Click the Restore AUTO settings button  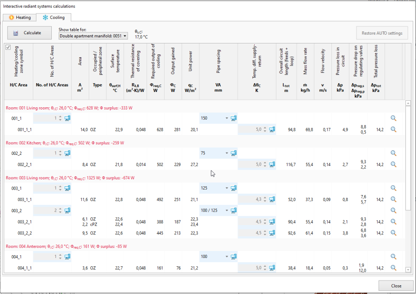pyautogui.click(x=382, y=33)
